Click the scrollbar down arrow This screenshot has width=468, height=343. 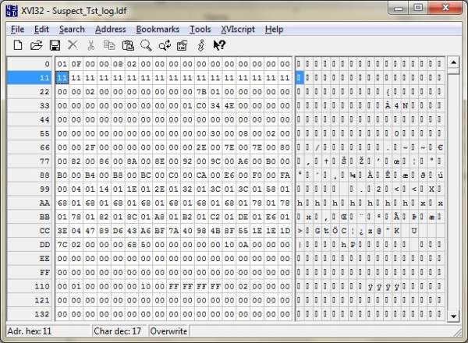(455, 313)
